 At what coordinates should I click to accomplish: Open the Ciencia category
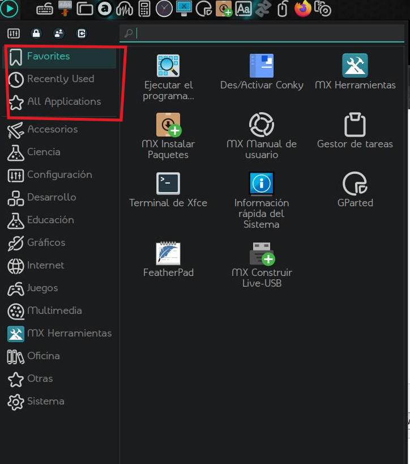click(59, 152)
